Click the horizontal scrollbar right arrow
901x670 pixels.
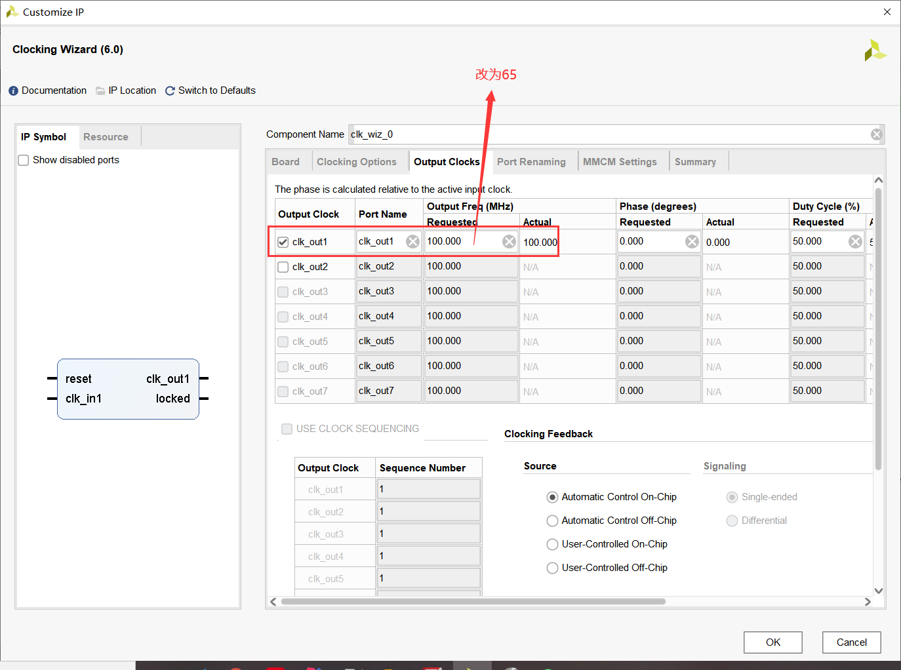(x=868, y=601)
